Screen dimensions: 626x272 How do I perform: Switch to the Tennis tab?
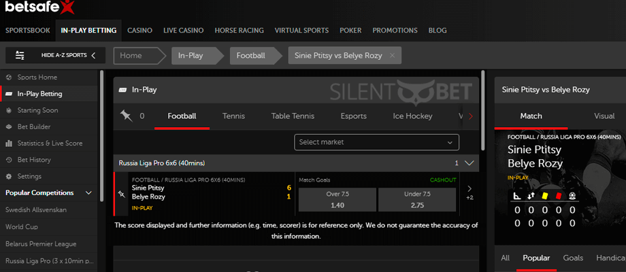tap(233, 116)
